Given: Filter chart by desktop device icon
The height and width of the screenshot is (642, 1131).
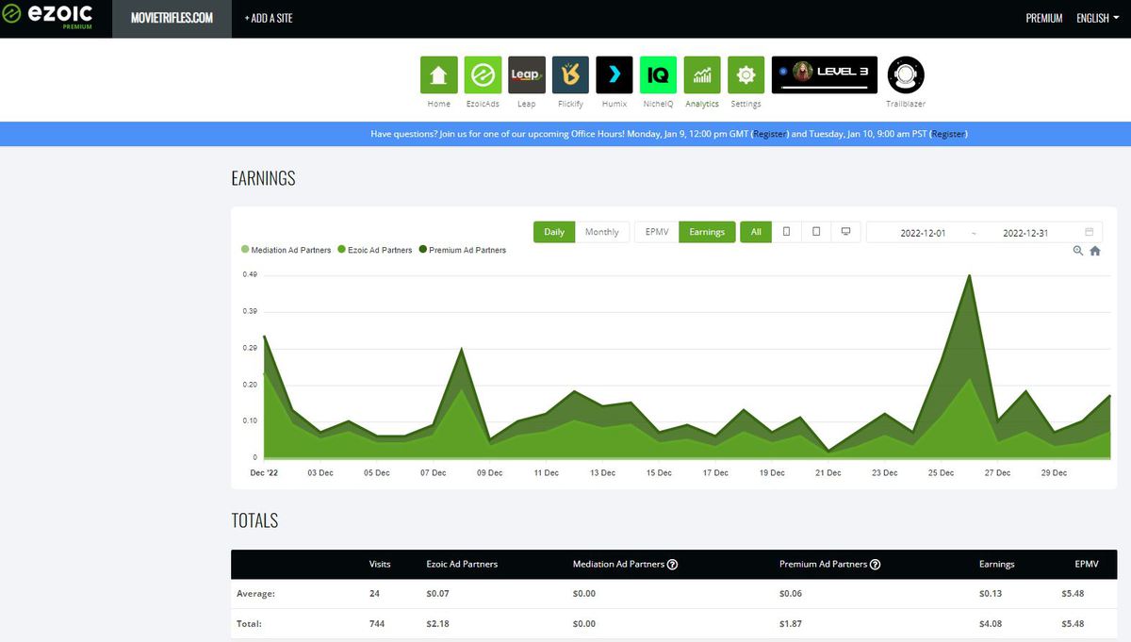Looking at the screenshot, I should [846, 232].
